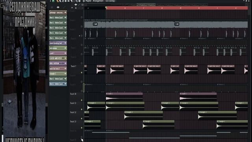Screen dimensions: 252x142
Task: Select the crash 1 item in picker
Action: tap(58, 53)
